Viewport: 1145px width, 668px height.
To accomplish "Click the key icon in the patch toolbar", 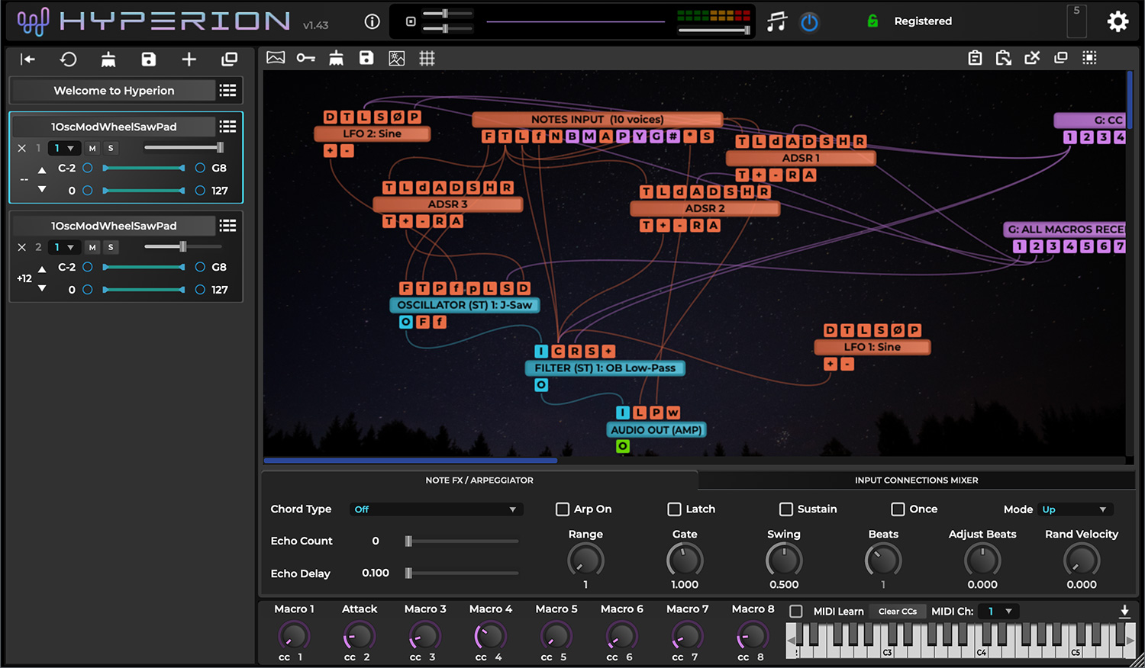I will tap(305, 57).
